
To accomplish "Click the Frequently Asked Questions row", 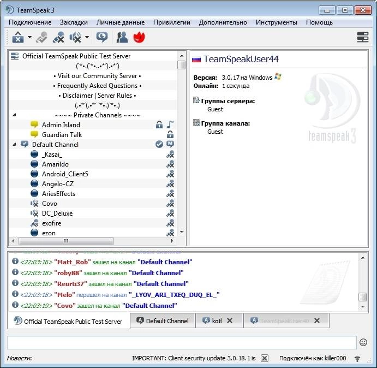I will click(x=97, y=86).
